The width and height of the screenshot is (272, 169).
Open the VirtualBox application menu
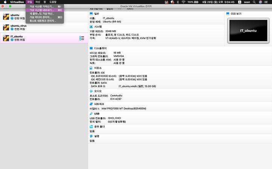click(x=17, y=2)
